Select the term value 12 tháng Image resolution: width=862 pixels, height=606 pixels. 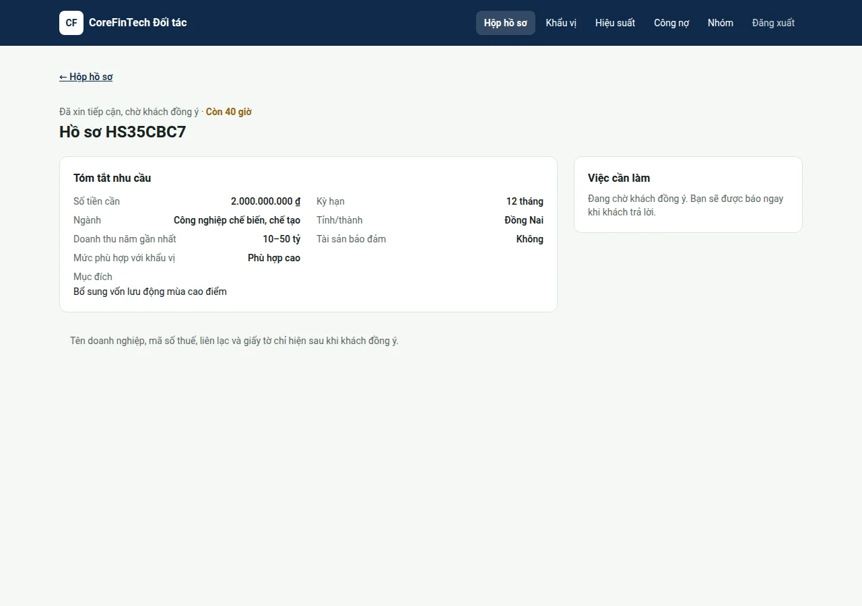pos(525,201)
